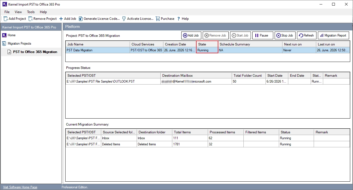
Task: Click the Total Items column header
Action: click(x=190, y=132)
